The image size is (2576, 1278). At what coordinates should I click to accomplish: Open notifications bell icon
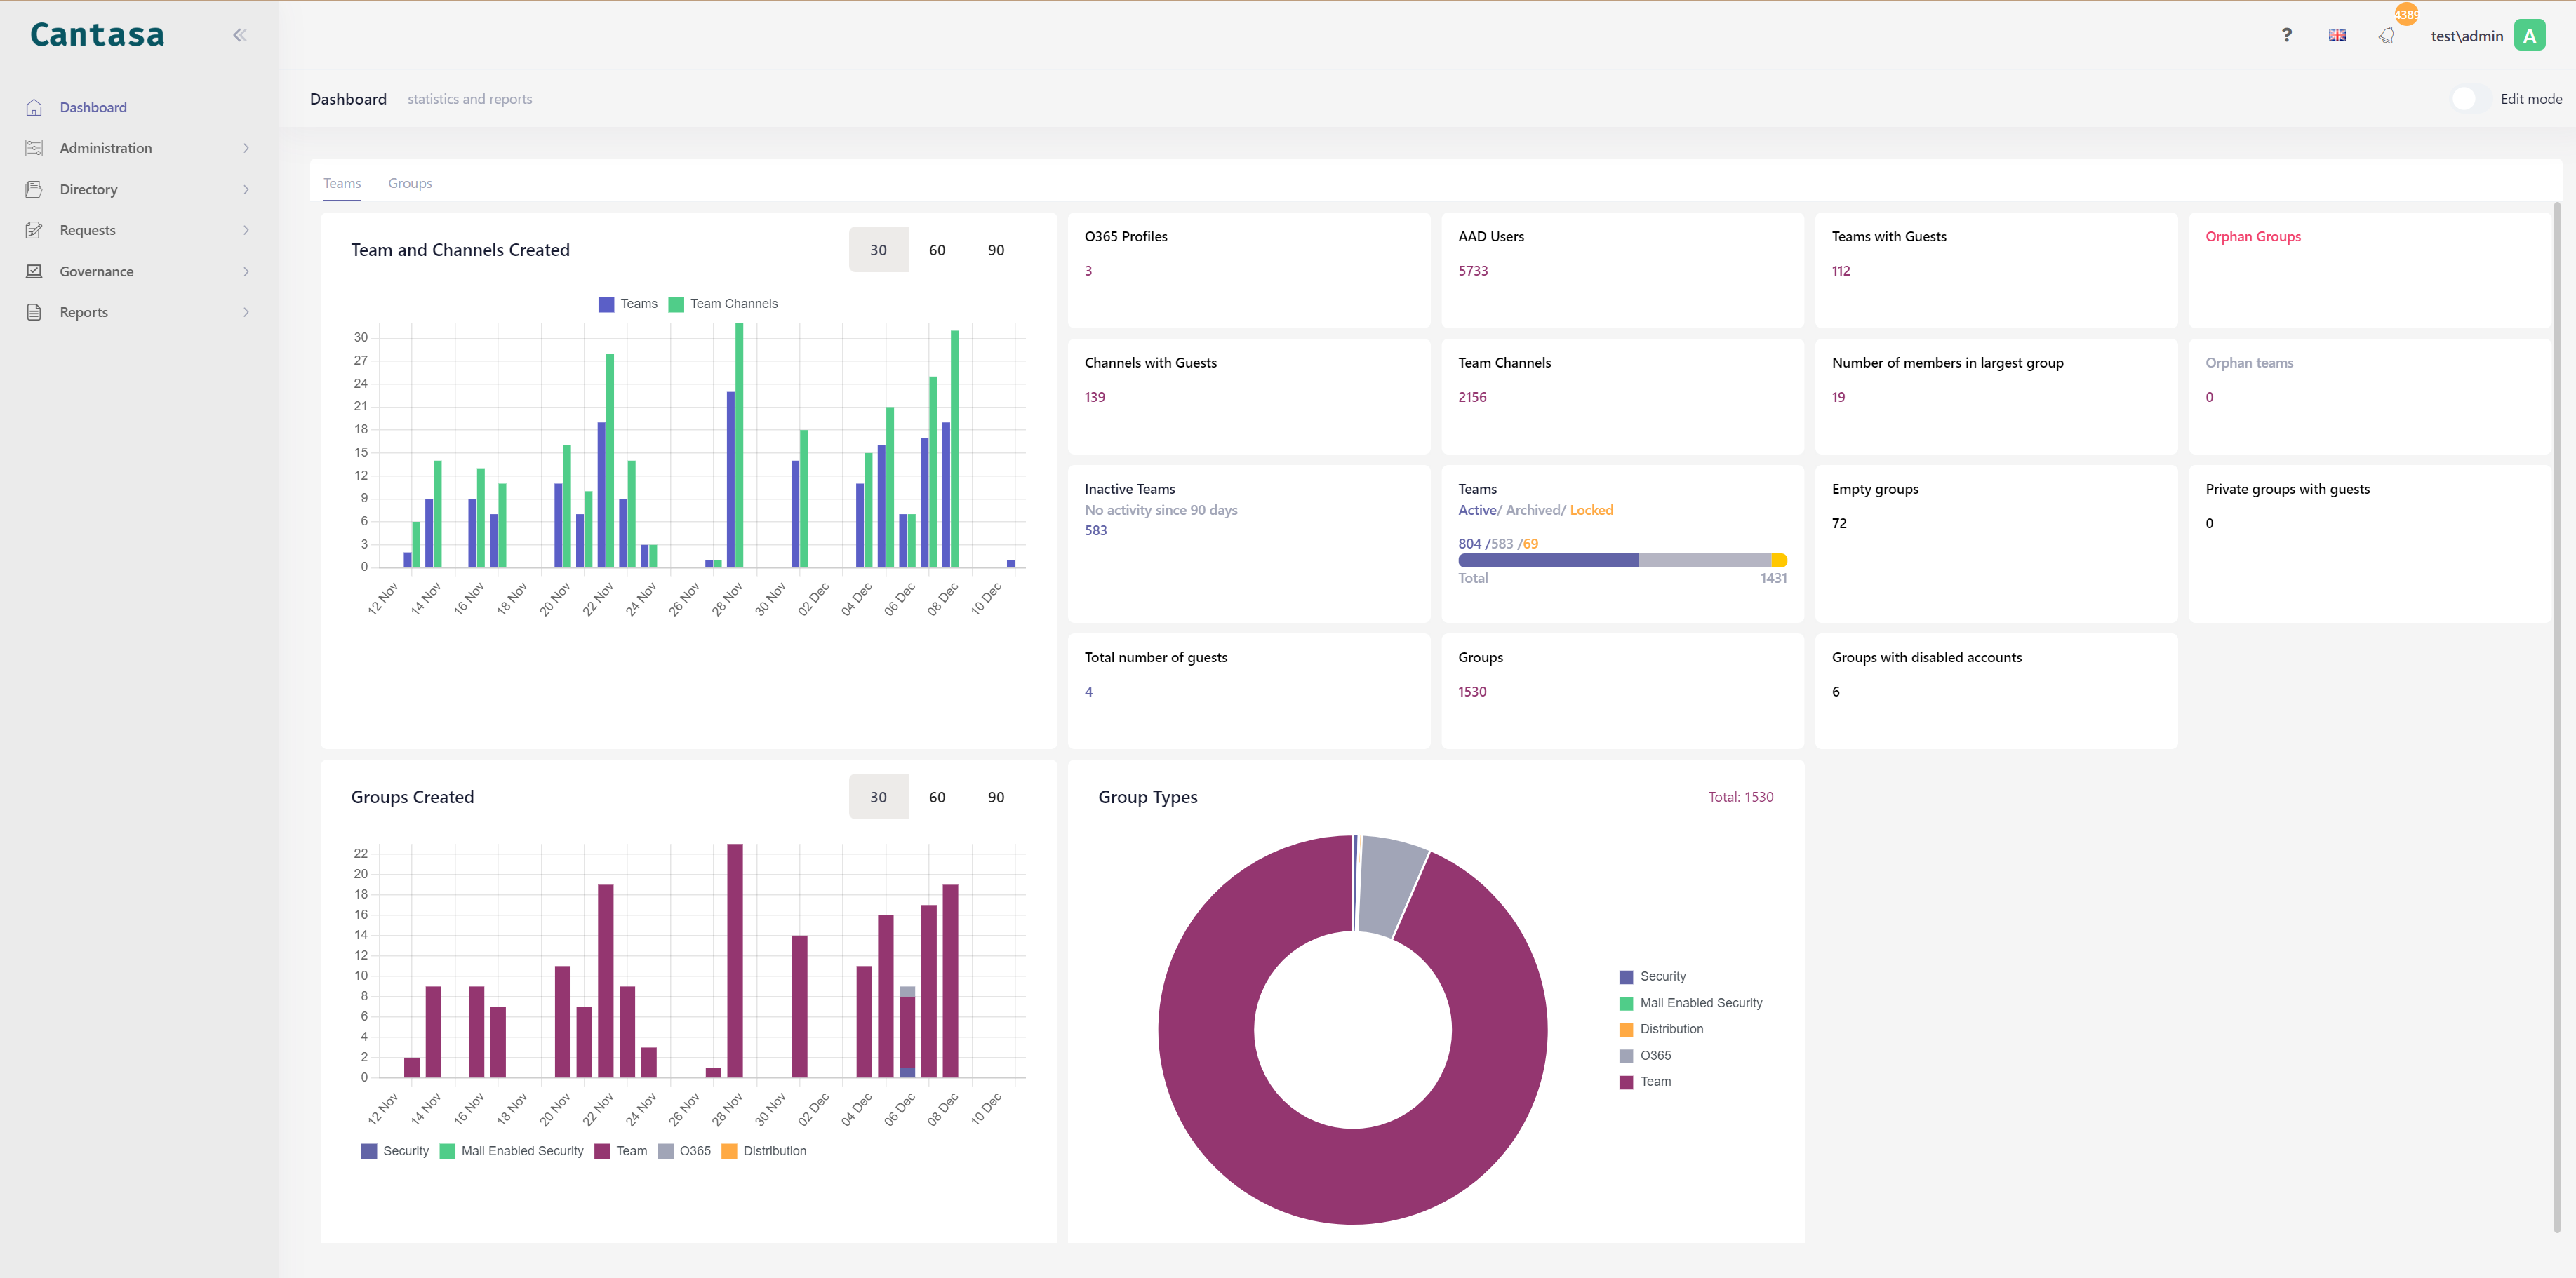tap(2386, 36)
